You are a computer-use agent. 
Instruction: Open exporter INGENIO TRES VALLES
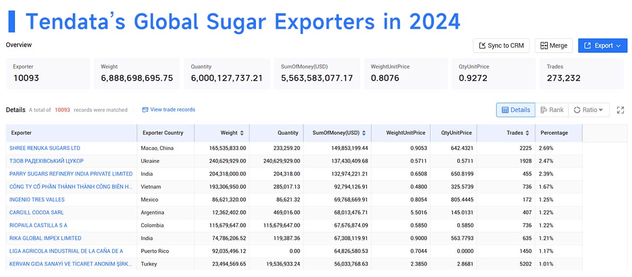[37, 200]
